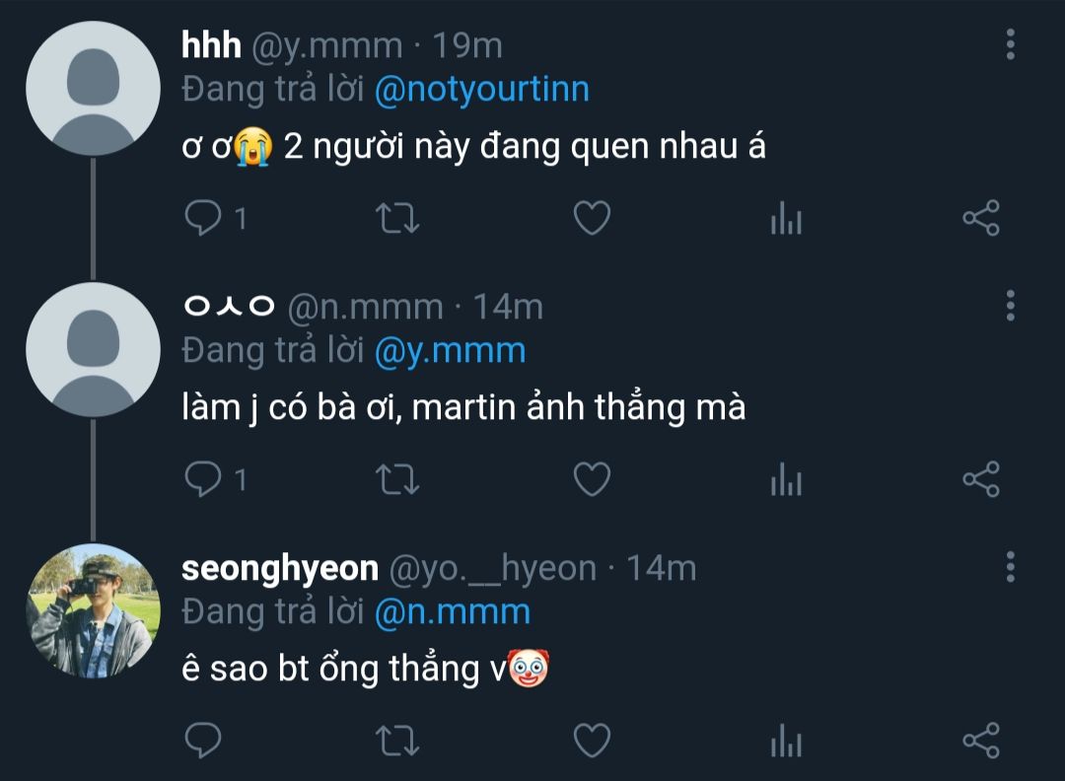Open more options for seonghyeon's tweet

coord(1010,567)
